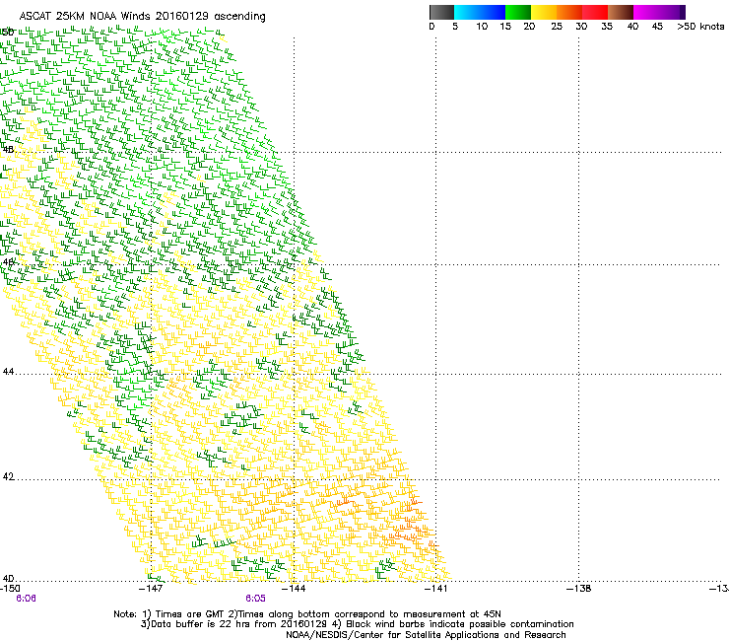Image resolution: width=729 pixels, height=641 pixels.
Task: Click the dark purple 45-50 knots legend segment
Action: tap(672, 12)
